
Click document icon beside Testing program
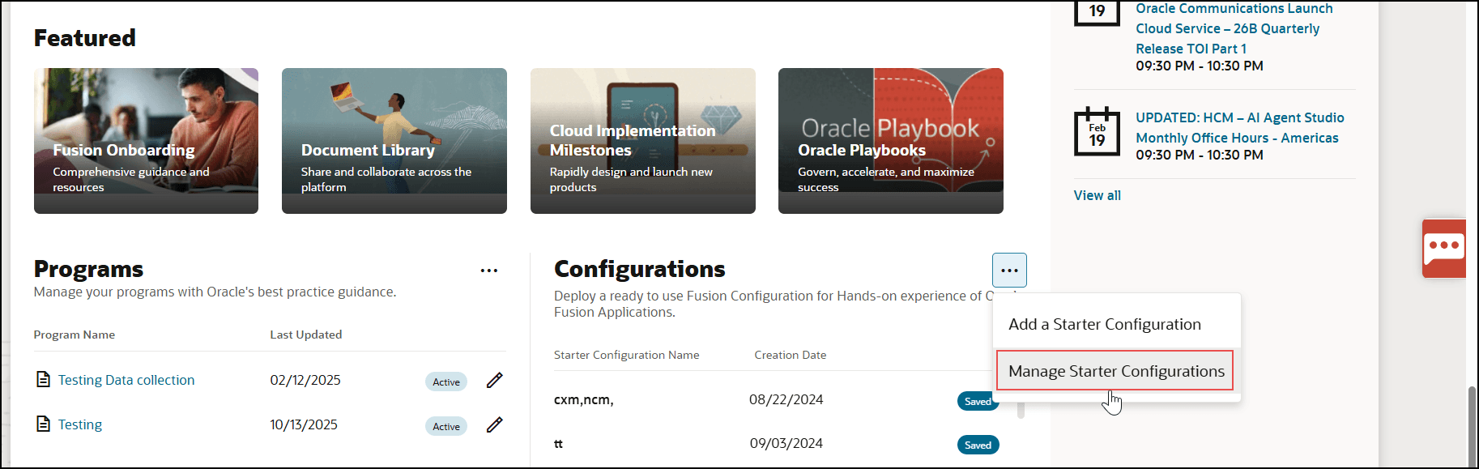pyautogui.click(x=44, y=424)
